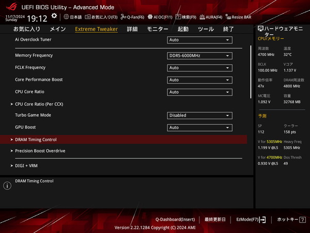Image resolution: width=310 pixels, height=233 pixels.
Task: Open search (F9) question icon
Action: (178, 17)
